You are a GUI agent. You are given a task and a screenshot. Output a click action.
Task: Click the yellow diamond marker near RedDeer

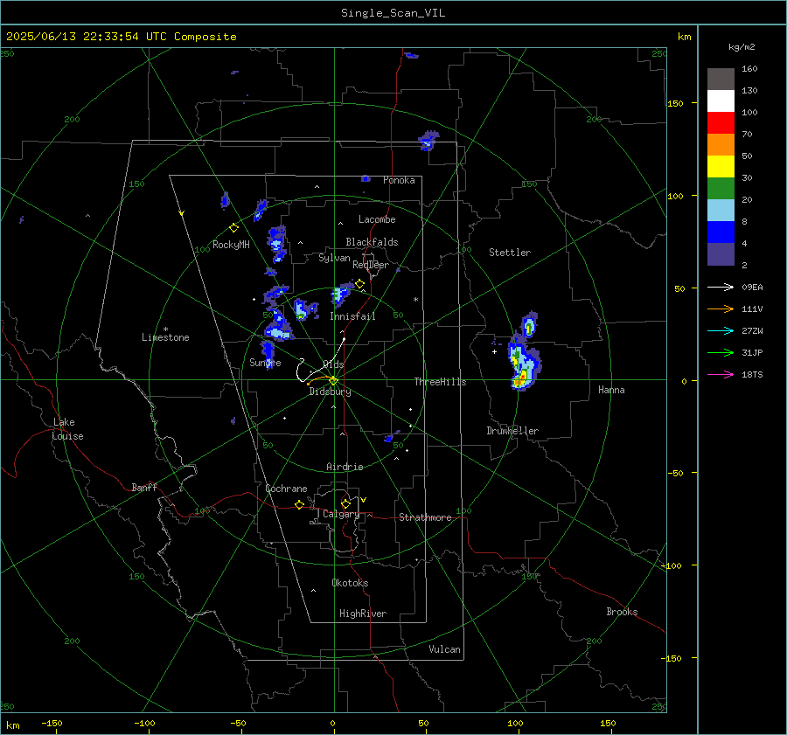pyautogui.click(x=359, y=284)
